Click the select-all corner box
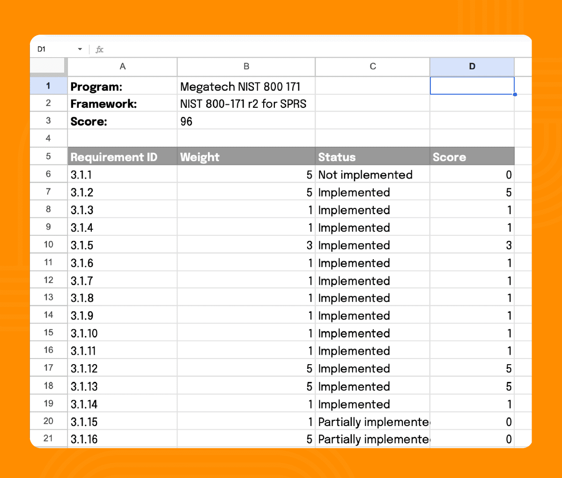The width and height of the screenshot is (562, 478). [48, 66]
